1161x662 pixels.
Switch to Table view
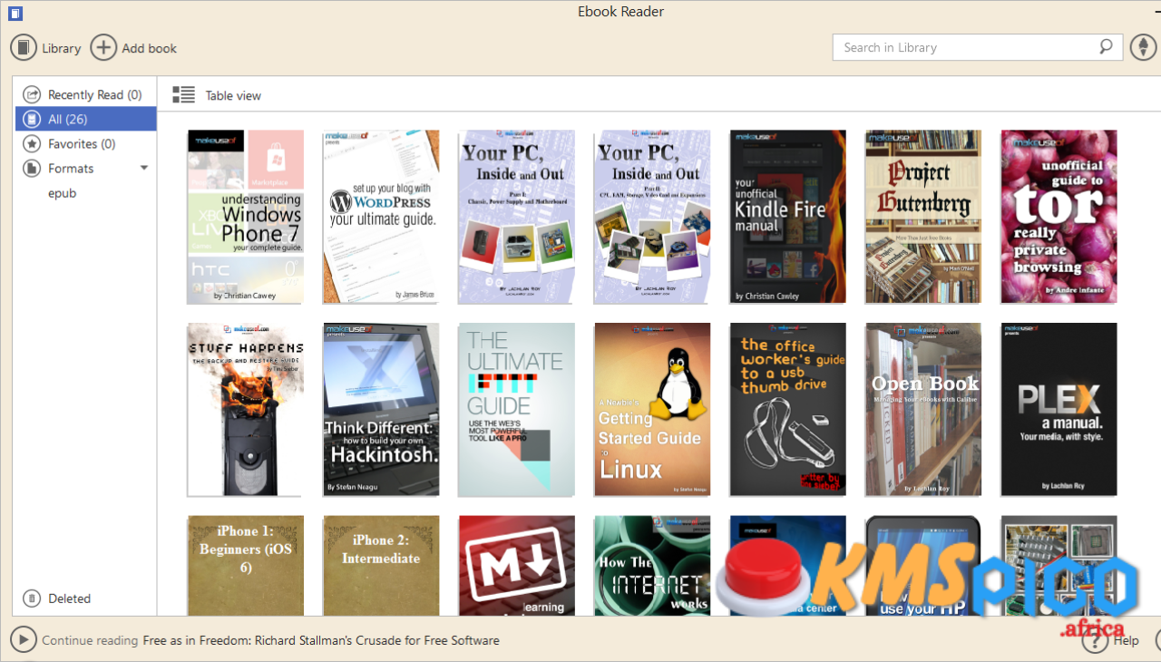click(x=233, y=95)
